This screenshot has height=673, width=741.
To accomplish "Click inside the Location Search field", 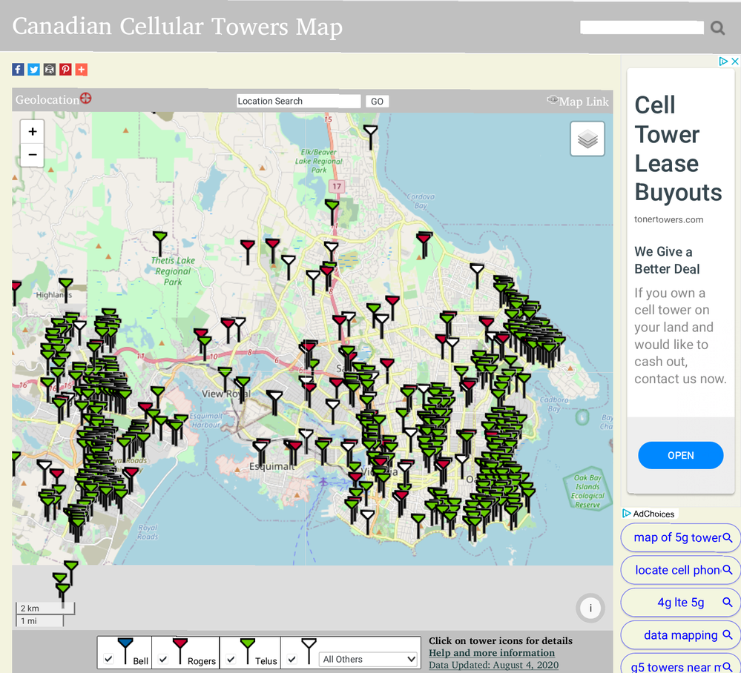I will 298,101.
